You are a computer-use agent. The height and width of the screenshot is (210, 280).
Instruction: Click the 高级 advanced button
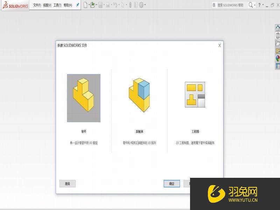tap(68, 183)
